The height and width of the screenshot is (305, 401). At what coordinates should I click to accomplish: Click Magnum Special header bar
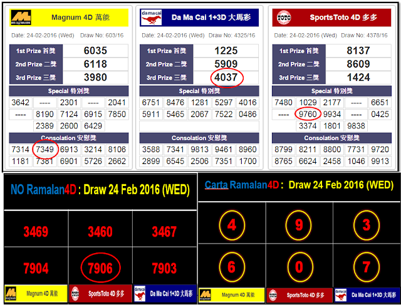(69, 91)
